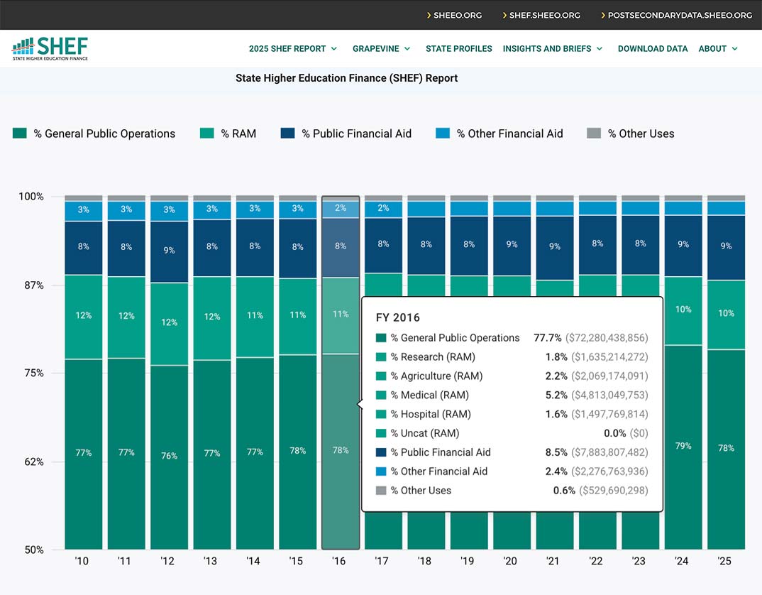
Task: Select the '12 bar's 9% financial aid segment
Action: pos(169,251)
